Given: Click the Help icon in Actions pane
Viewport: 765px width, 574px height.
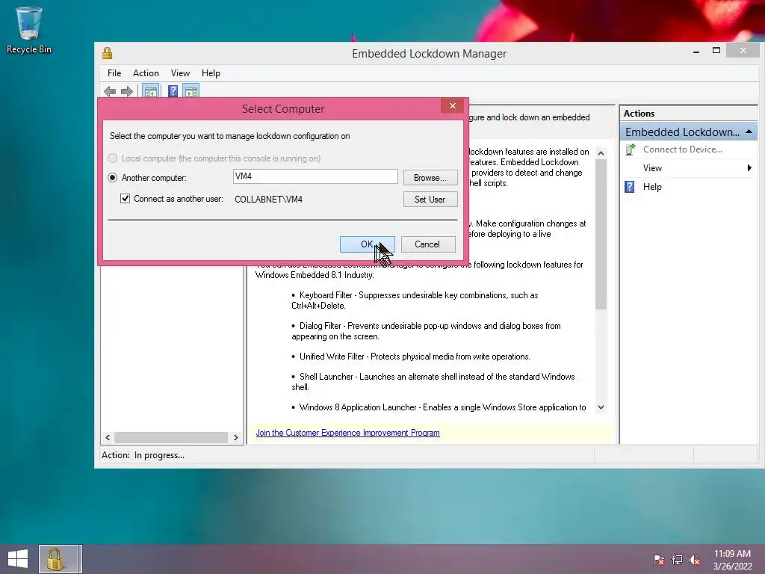Looking at the screenshot, I should point(630,186).
